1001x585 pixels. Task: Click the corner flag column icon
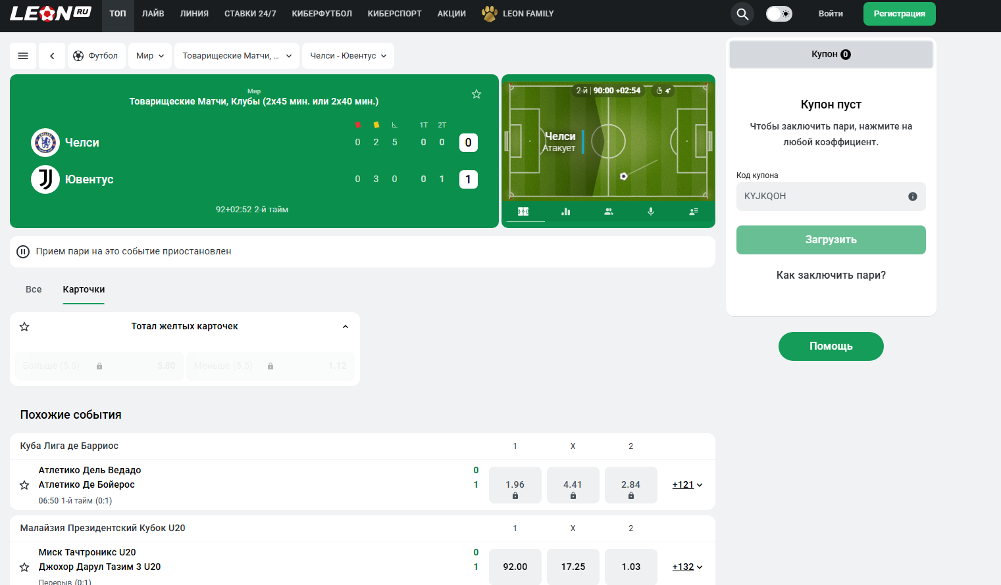pyautogui.click(x=394, y=125)
